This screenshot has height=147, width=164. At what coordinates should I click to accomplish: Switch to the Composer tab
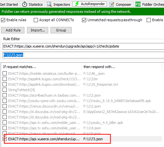(x=120, y=4)
